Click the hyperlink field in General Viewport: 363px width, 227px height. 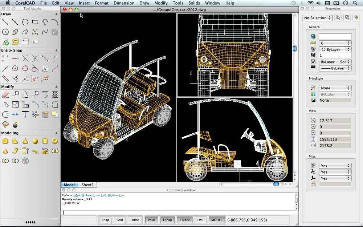point(335,36)
